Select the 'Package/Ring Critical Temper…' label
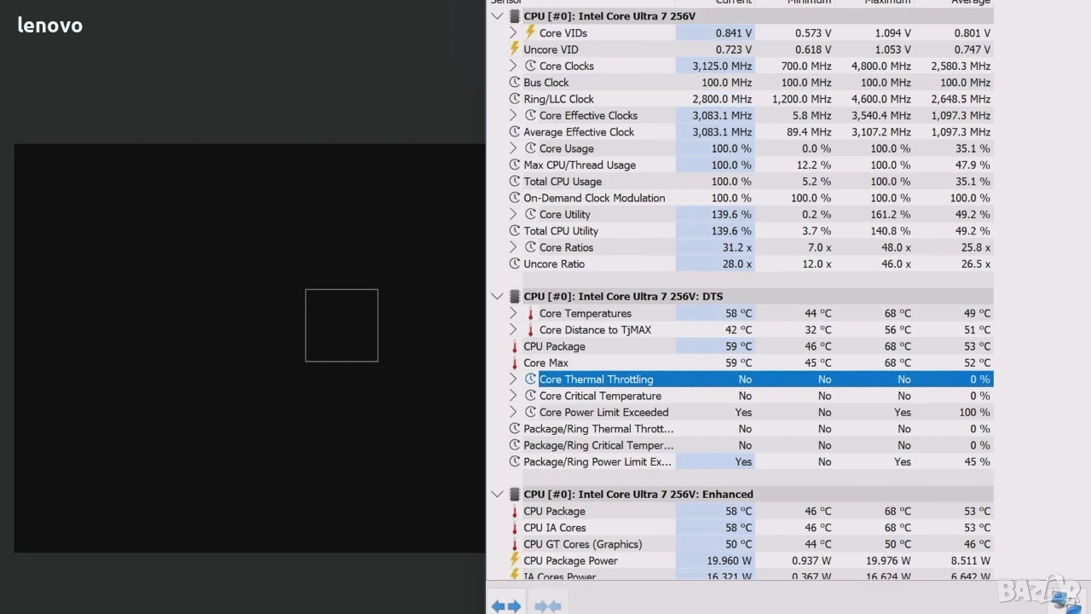This screenshot has width=1091, height=614. click(x=598, y=445)
